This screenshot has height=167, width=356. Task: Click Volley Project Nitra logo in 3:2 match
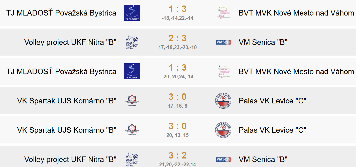pos(132,159)
